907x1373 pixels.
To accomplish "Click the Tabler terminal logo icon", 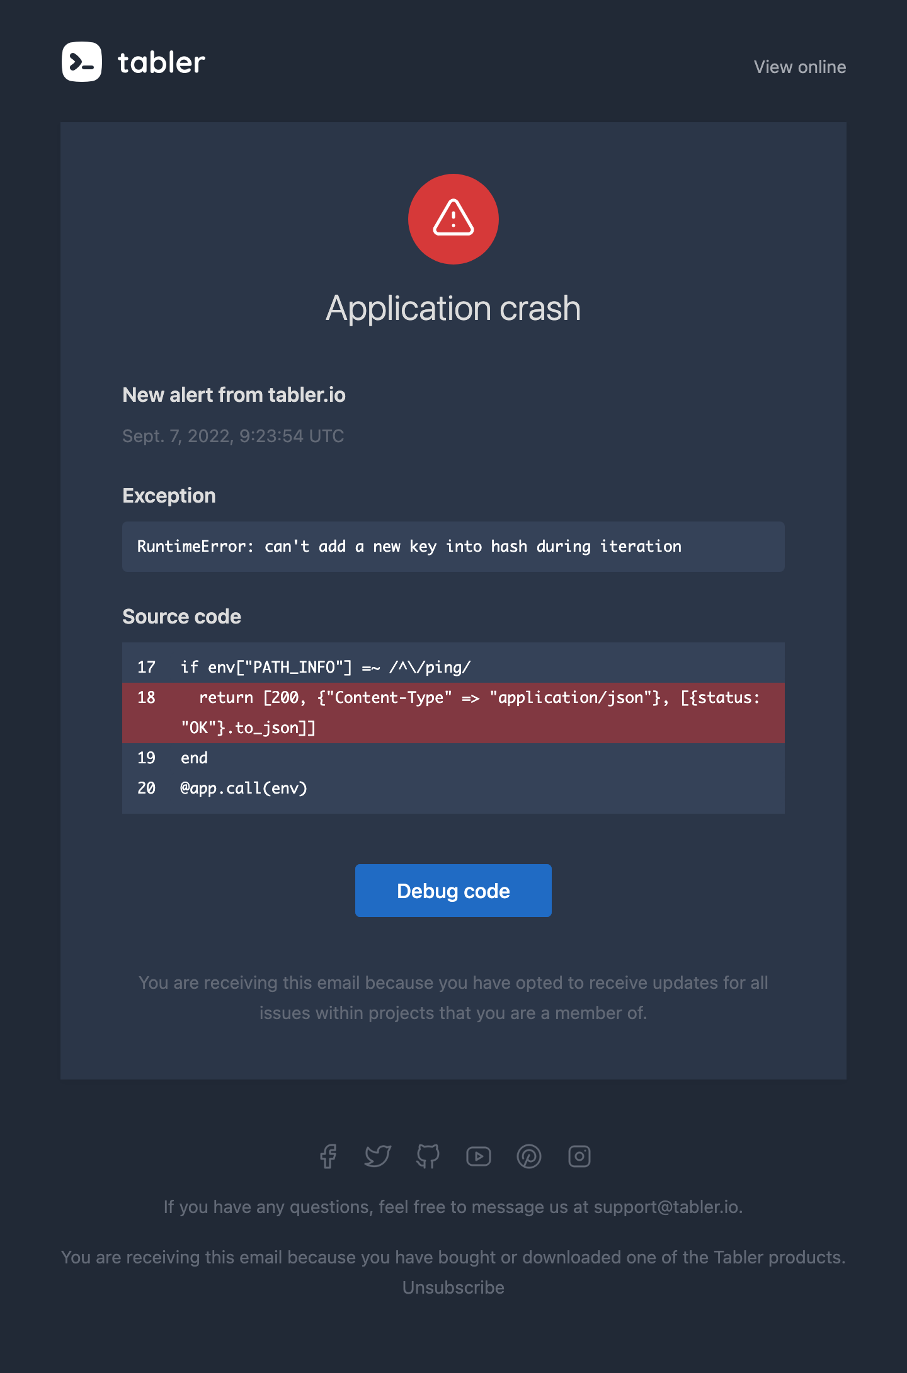I will (82, 62).
